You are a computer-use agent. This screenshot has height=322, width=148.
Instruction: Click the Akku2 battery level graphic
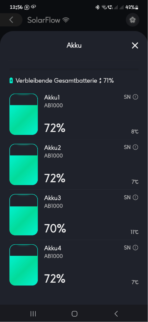click(24, 165)
